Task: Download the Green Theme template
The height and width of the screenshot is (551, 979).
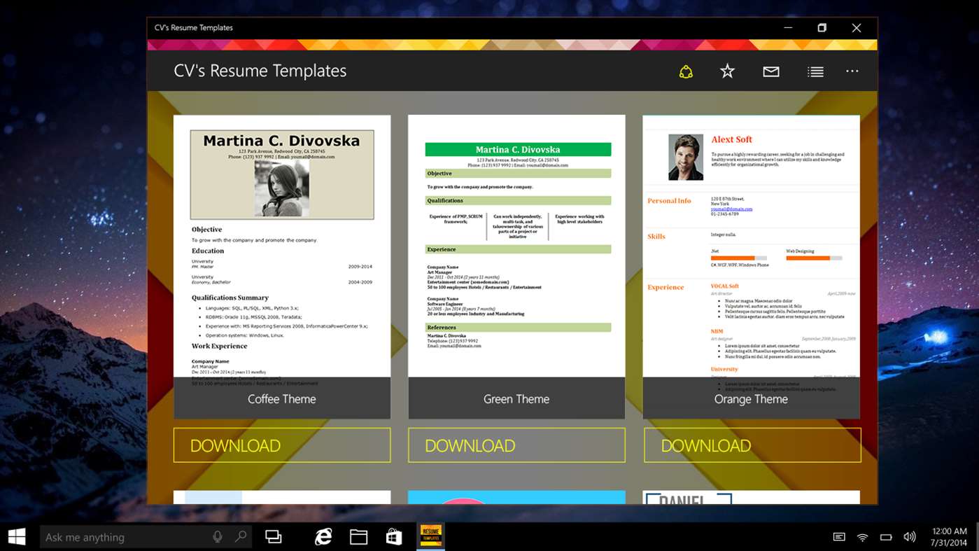Action: coord(516,445)
